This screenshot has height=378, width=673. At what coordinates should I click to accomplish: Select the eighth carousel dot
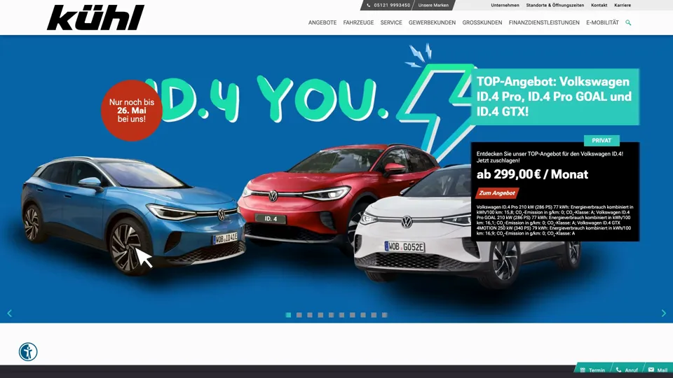(363, 315)
